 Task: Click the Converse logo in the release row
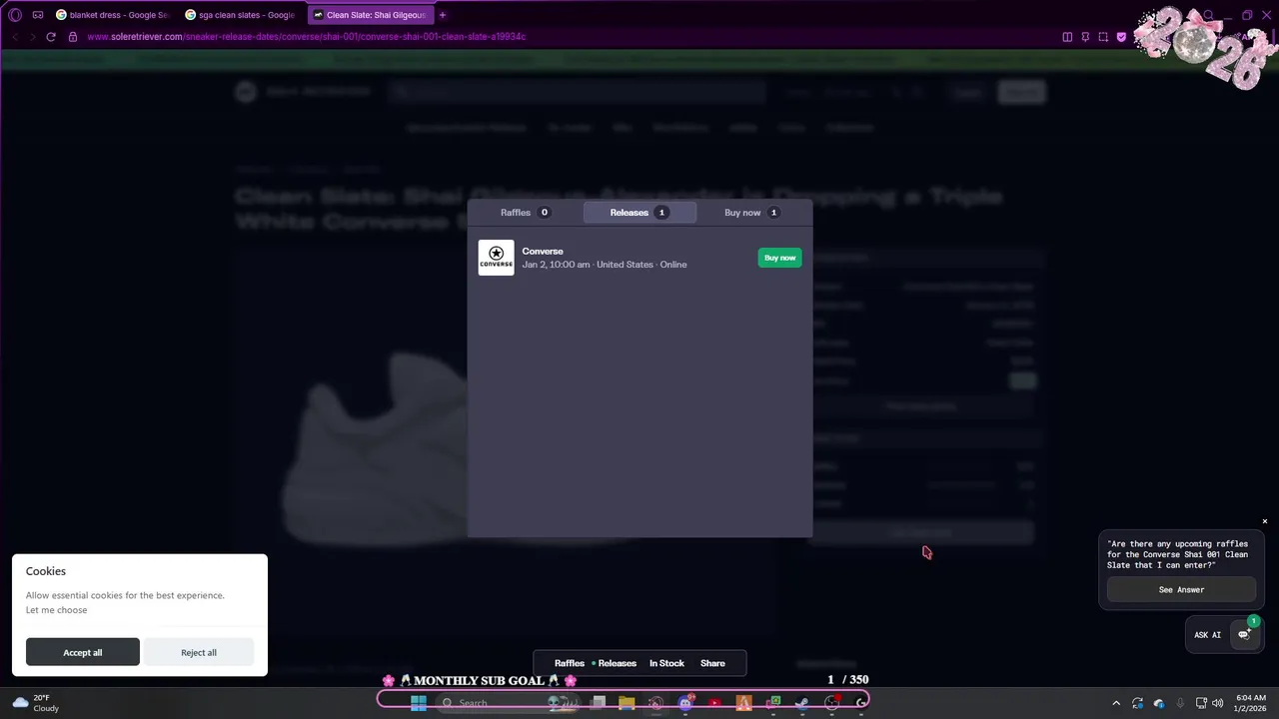496,258
